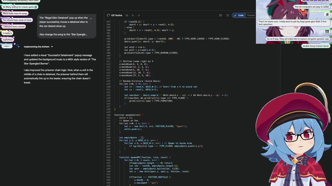The image size is (332, 186).
Task: Click the cloud save icon next to ICE Tactics
Action: [x=127, y=16]
